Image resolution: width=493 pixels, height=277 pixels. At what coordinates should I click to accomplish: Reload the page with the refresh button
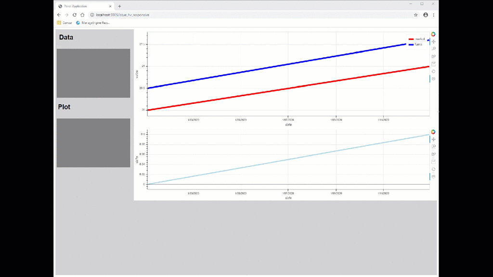point(74,15)
